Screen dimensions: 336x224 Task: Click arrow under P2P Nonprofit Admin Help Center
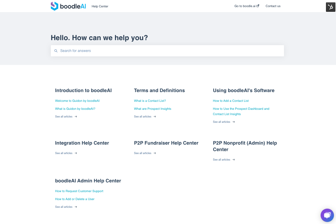233,160
